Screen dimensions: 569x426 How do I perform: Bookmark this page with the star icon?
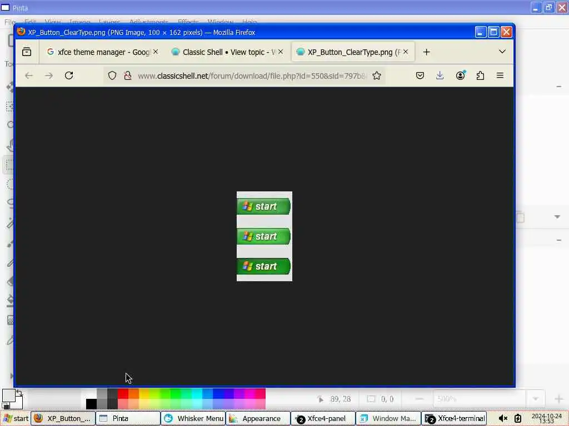377,75
